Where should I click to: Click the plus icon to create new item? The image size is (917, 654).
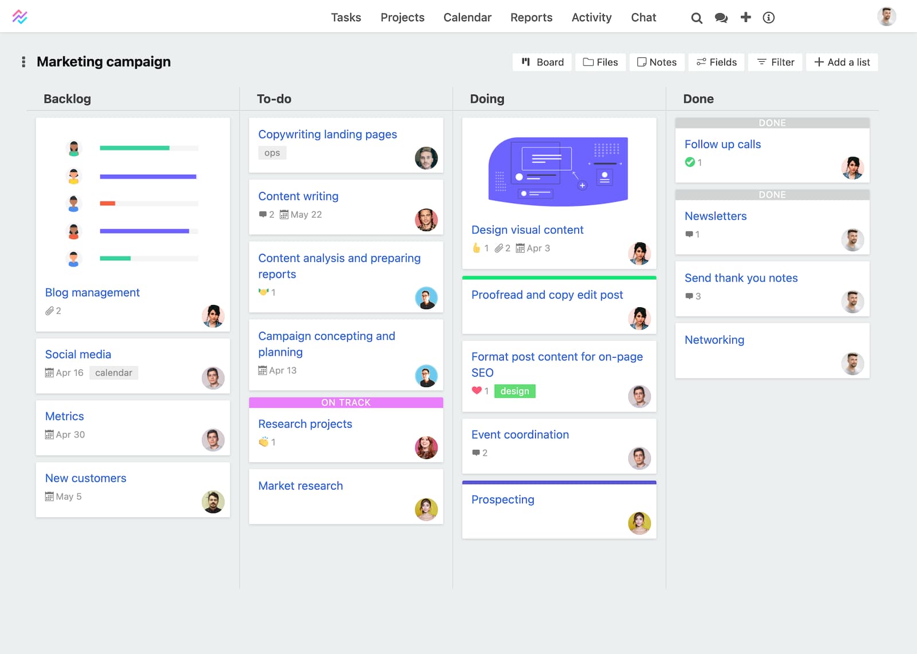click(x=745, y=18)
